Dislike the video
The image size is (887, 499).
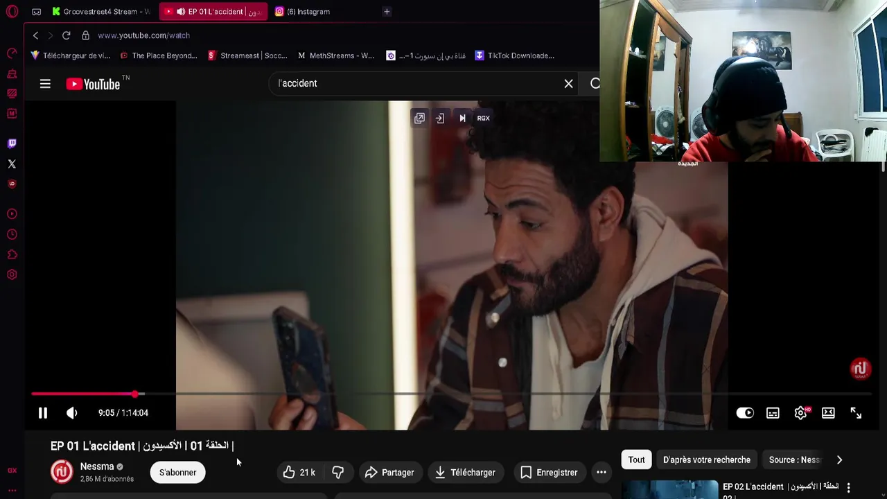tap(338, 473)
